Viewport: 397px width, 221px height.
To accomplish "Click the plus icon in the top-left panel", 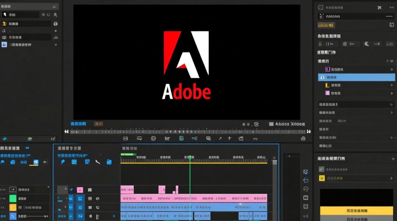I will (56, 31).
